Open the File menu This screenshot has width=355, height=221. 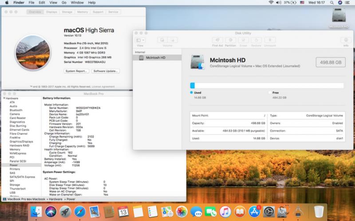pyautogui.click(x=32, y=3)
